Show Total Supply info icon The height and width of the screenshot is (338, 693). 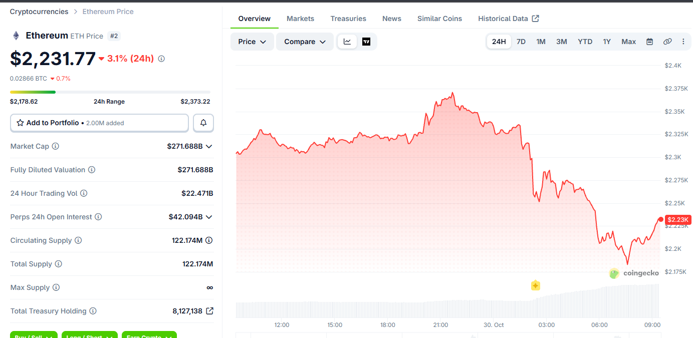(58, 264)
